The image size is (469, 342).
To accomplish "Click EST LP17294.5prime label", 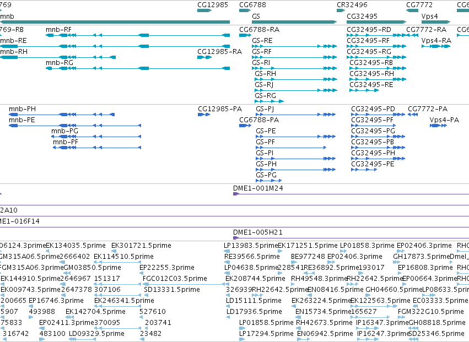I will [266, 334].
